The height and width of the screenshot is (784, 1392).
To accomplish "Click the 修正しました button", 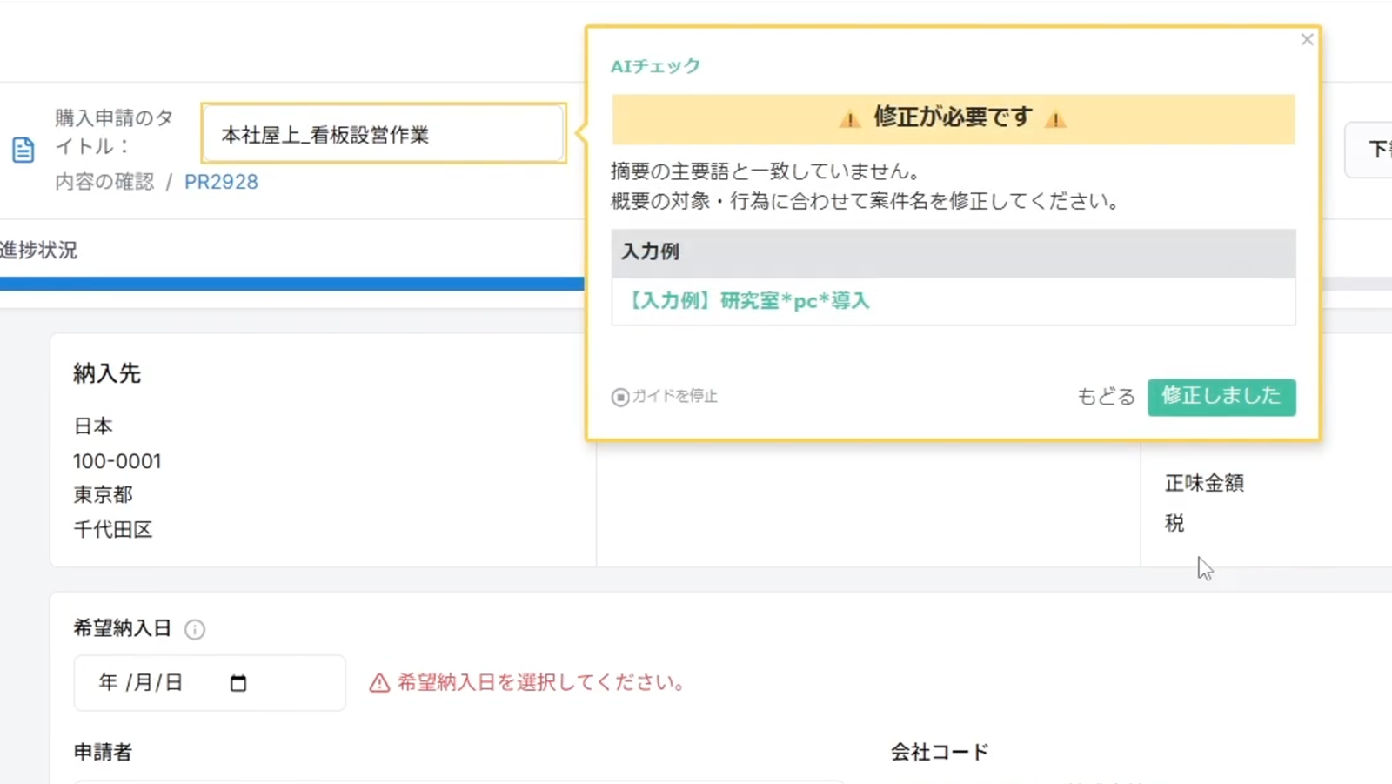I will [x=1221, y=397].
